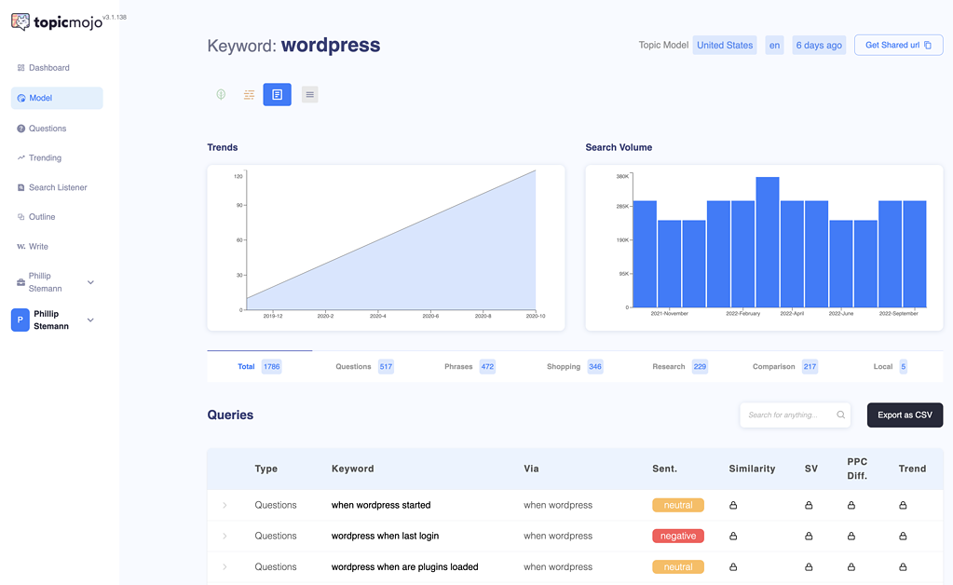Switch to the green tree view icon
953x585 pixels.
click(221, 94)
